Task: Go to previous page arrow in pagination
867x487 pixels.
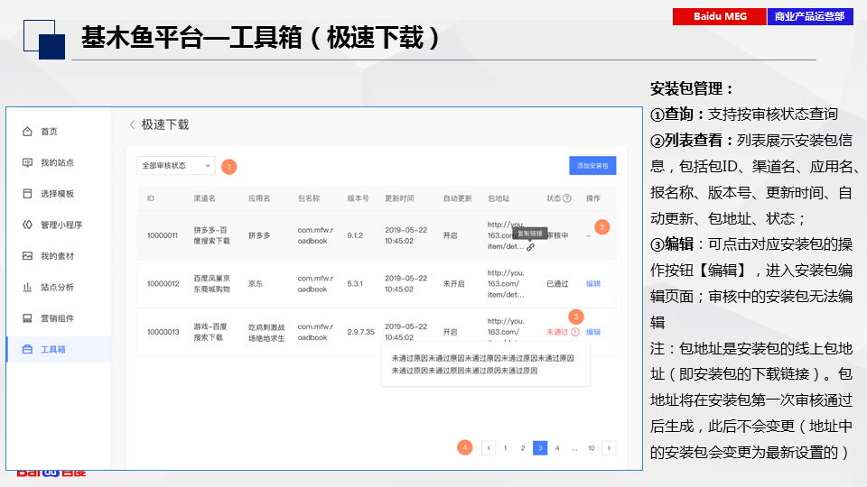Action: click(x=489, y=448)
